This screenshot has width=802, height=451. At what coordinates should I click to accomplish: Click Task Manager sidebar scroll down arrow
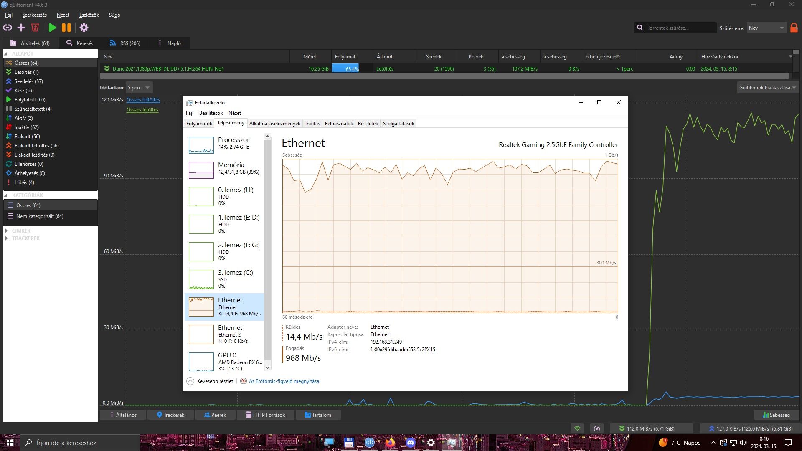point(268,368)
